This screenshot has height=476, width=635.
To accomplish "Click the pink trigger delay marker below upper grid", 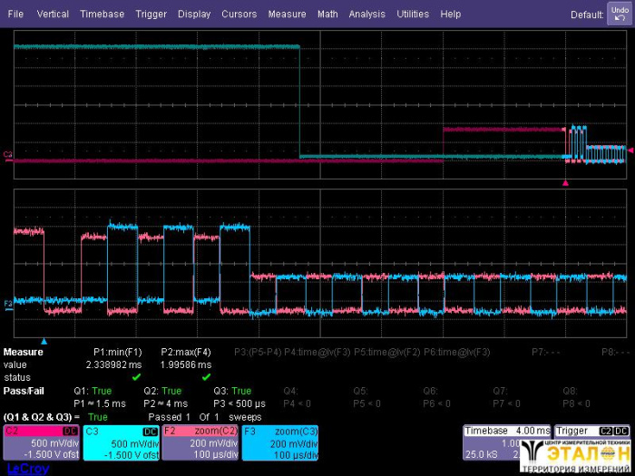I will coord(566,183).
